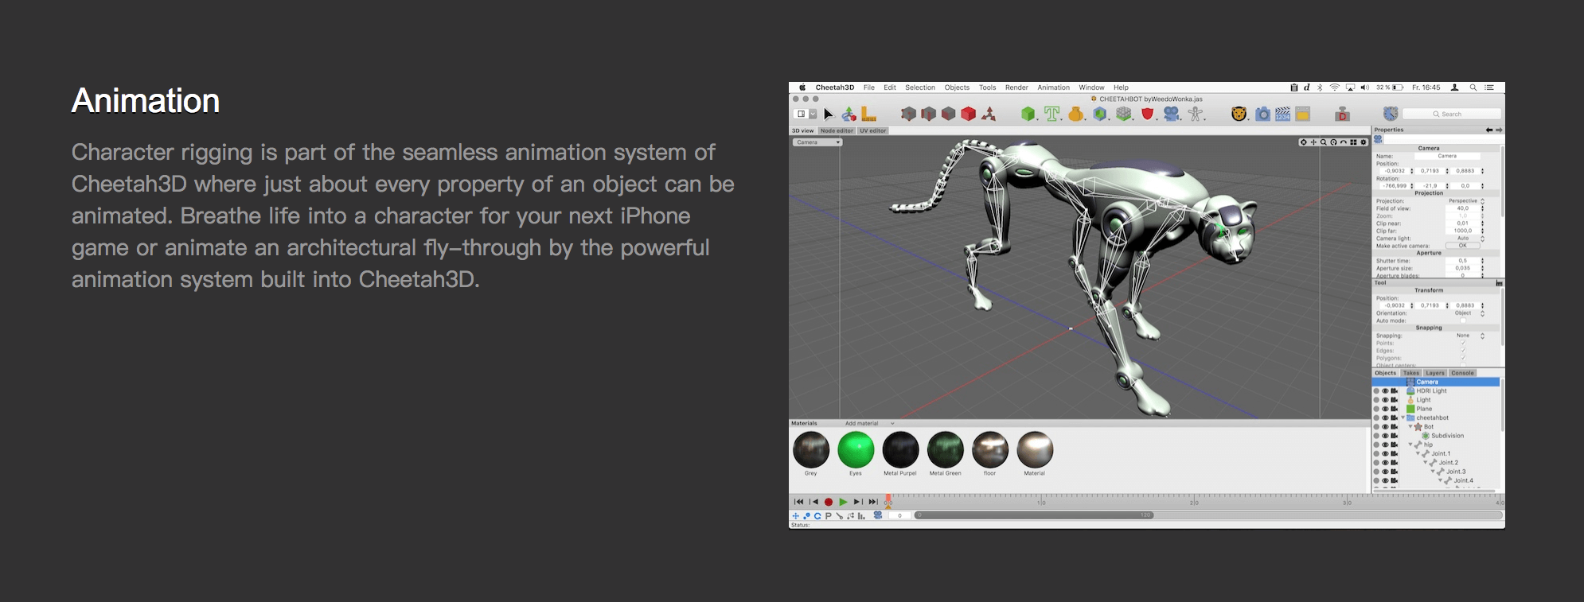Enable the Auto mode checkbox
Screen dimensions: 1584x602
click(1463, 320)
